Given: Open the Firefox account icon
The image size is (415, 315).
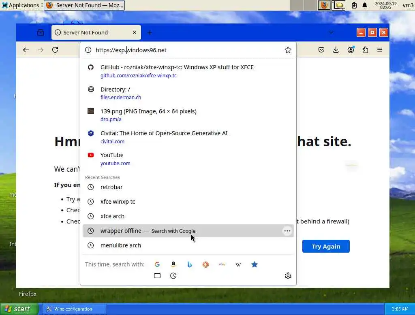Looking at the screenshot, I should (x=351, y=50).
